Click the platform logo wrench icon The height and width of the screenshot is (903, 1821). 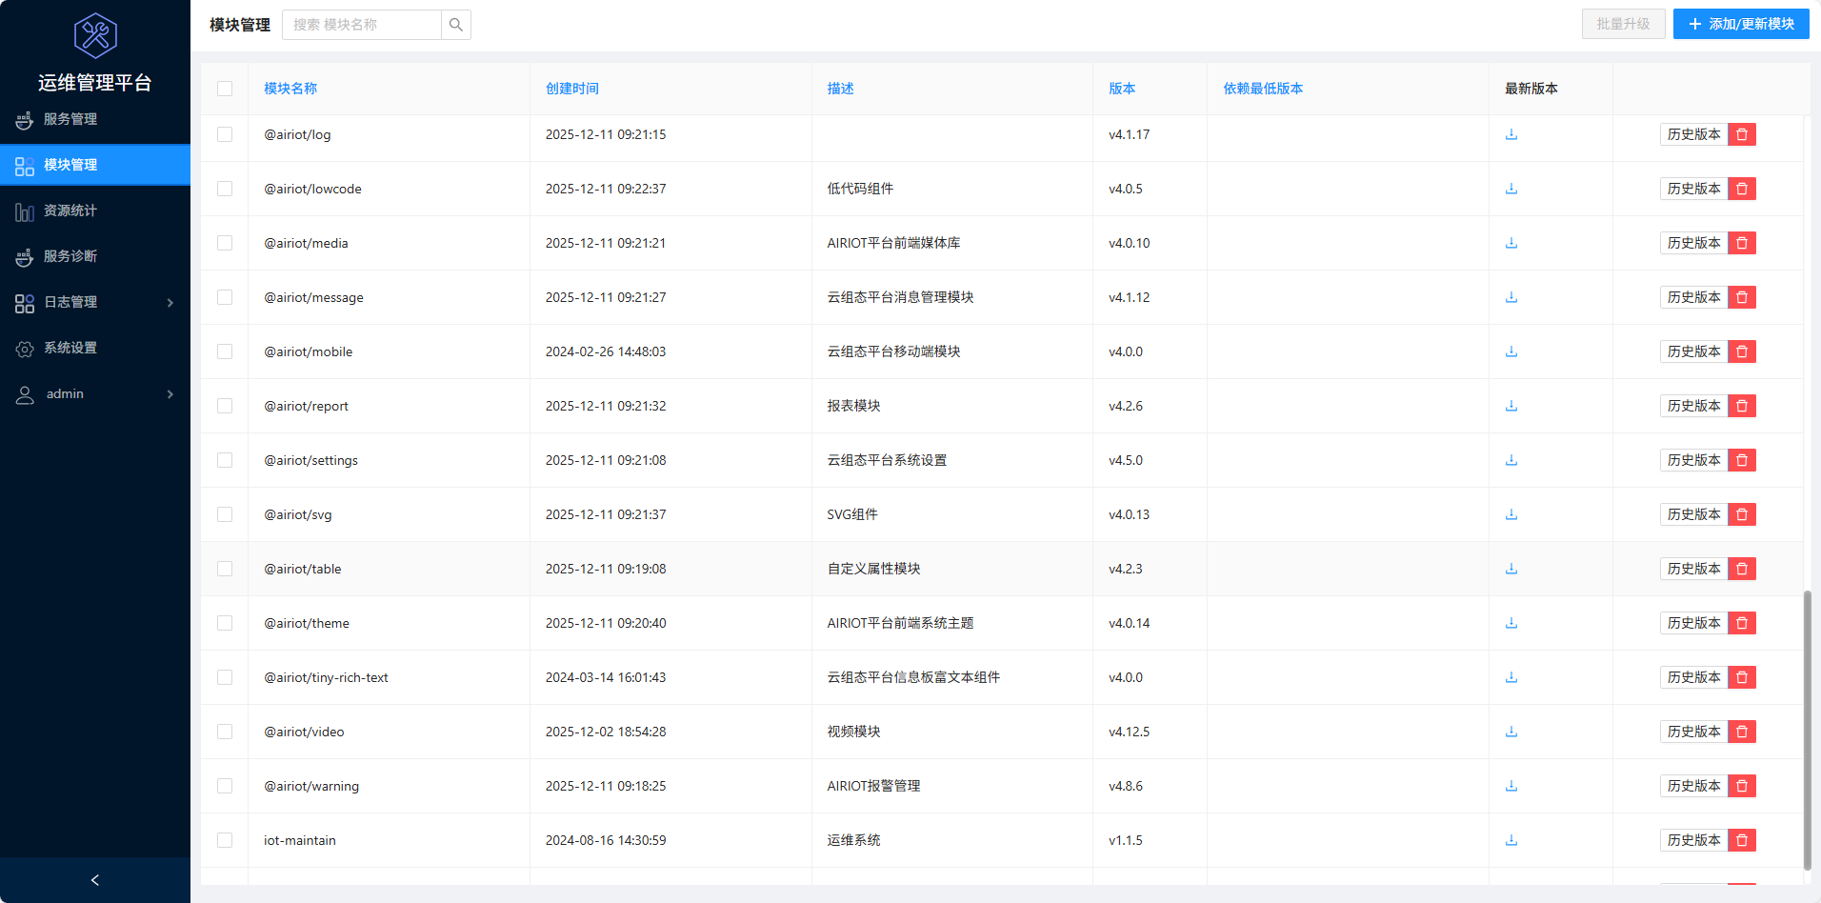tap(95, 36)
